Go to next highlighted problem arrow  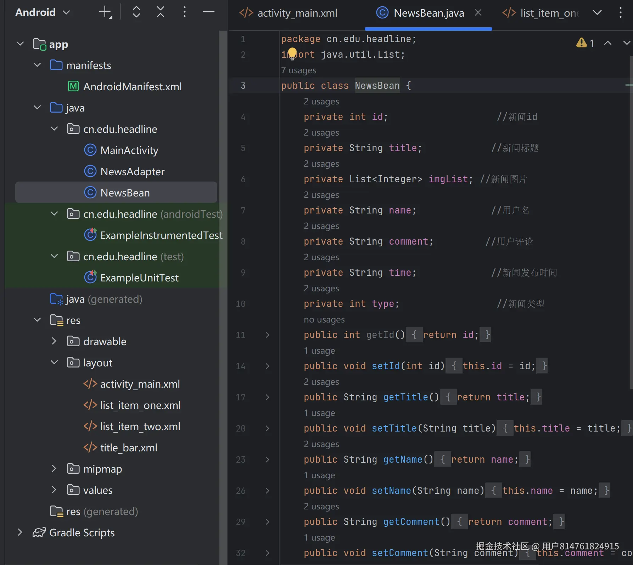point(627,43)
